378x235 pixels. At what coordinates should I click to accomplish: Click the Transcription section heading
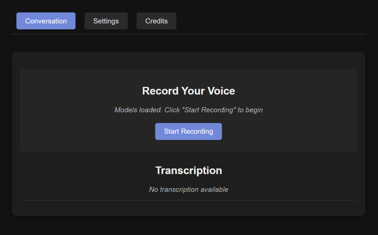point(189,171)
